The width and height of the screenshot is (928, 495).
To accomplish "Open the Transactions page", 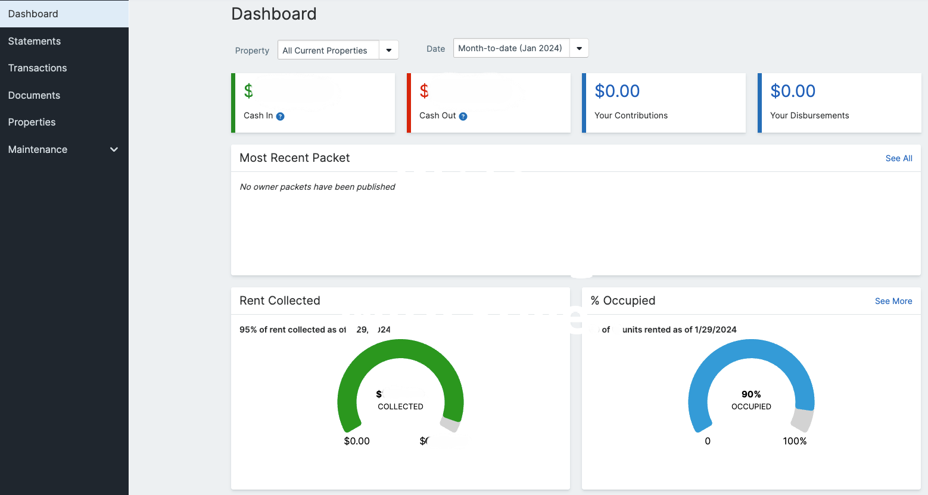I will (x=64, y=68).
